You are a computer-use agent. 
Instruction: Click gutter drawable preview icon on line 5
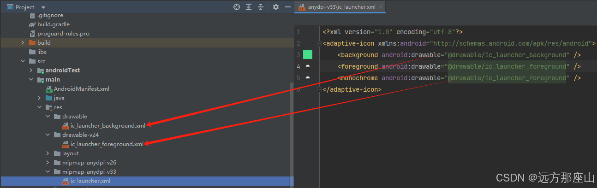pyautogui.click(x=308, y=78)
